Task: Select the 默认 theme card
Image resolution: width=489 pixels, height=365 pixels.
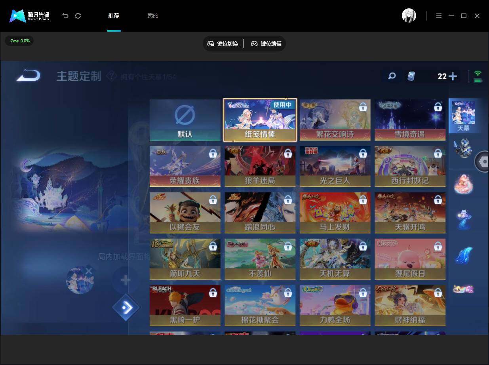Action: pyautogui.click(x=185, y=120)
